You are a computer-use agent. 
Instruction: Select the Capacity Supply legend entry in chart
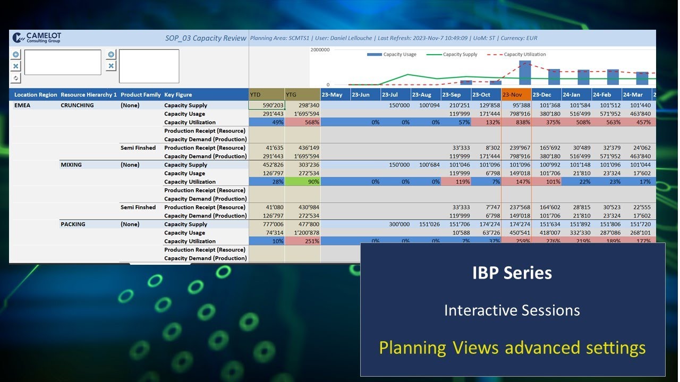coord(453,54)
